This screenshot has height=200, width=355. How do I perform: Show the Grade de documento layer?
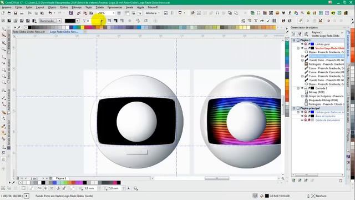point(302,120)
